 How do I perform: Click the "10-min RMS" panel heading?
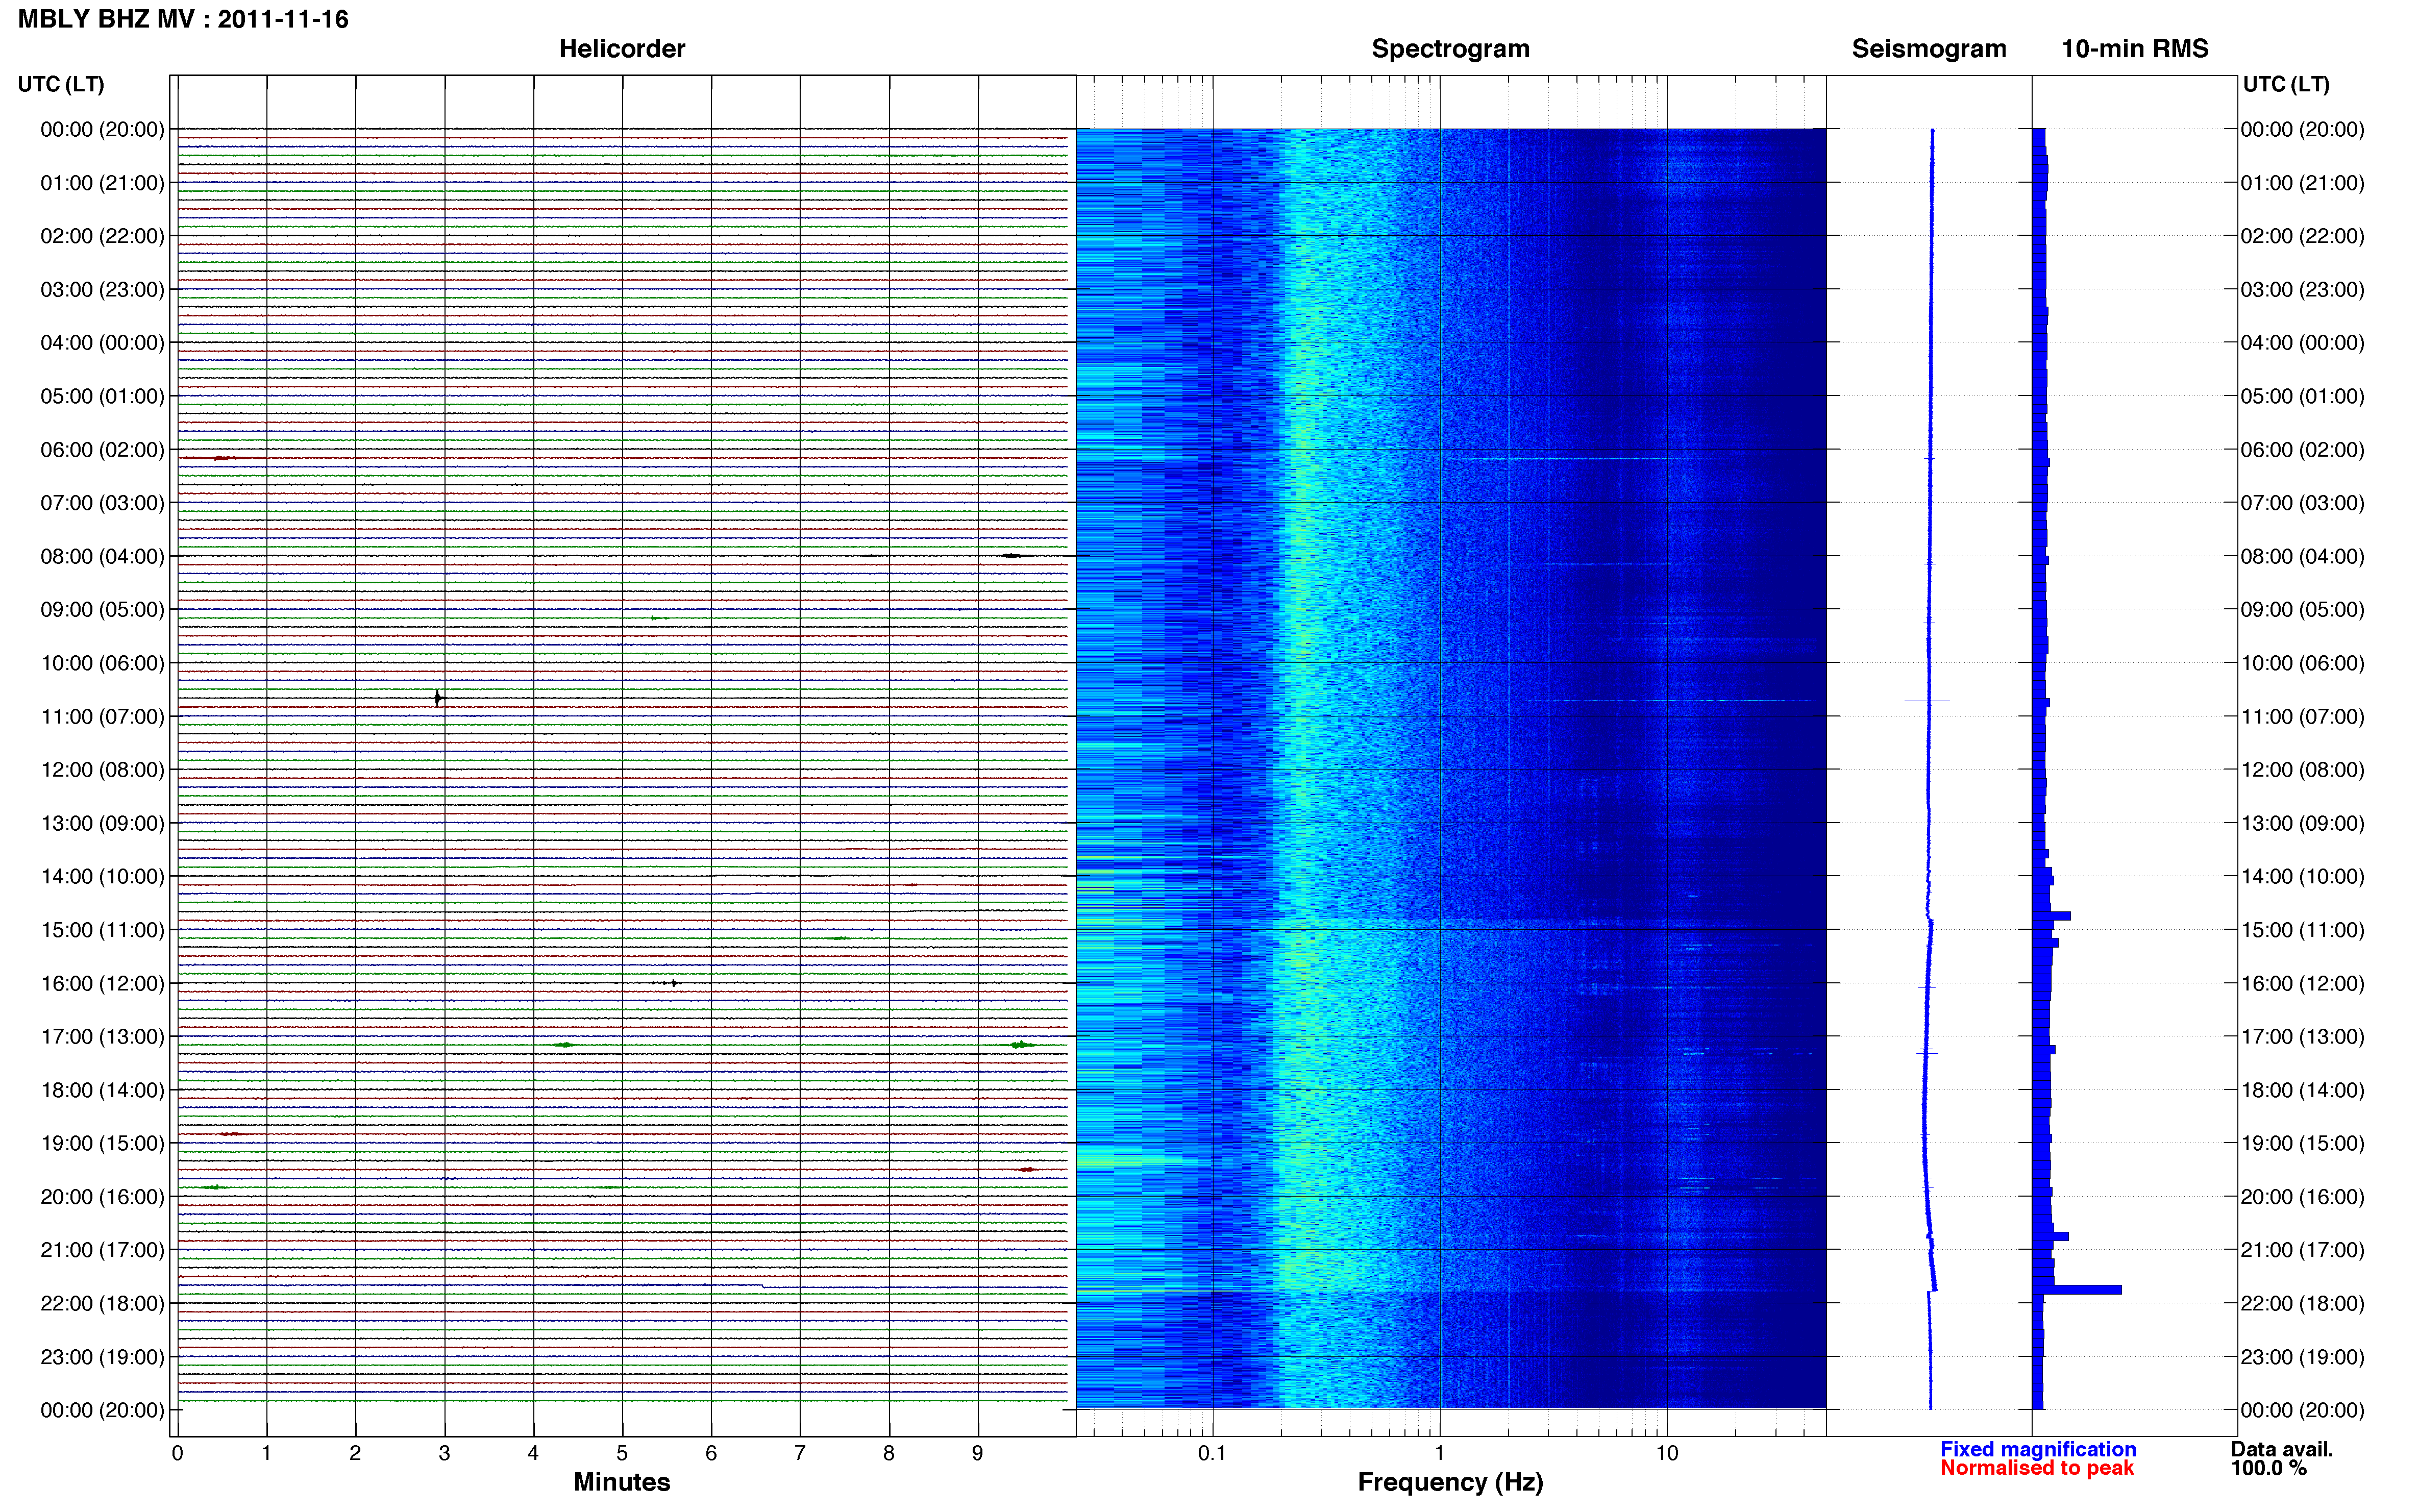pyautogui.click(x=2134, y=49)
